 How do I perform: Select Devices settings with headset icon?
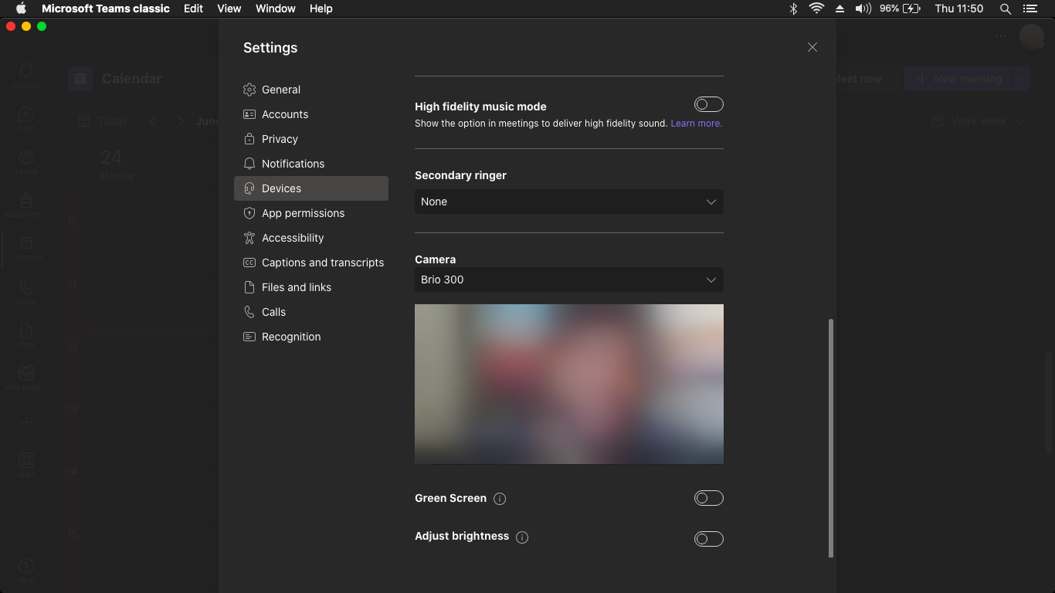310,188
